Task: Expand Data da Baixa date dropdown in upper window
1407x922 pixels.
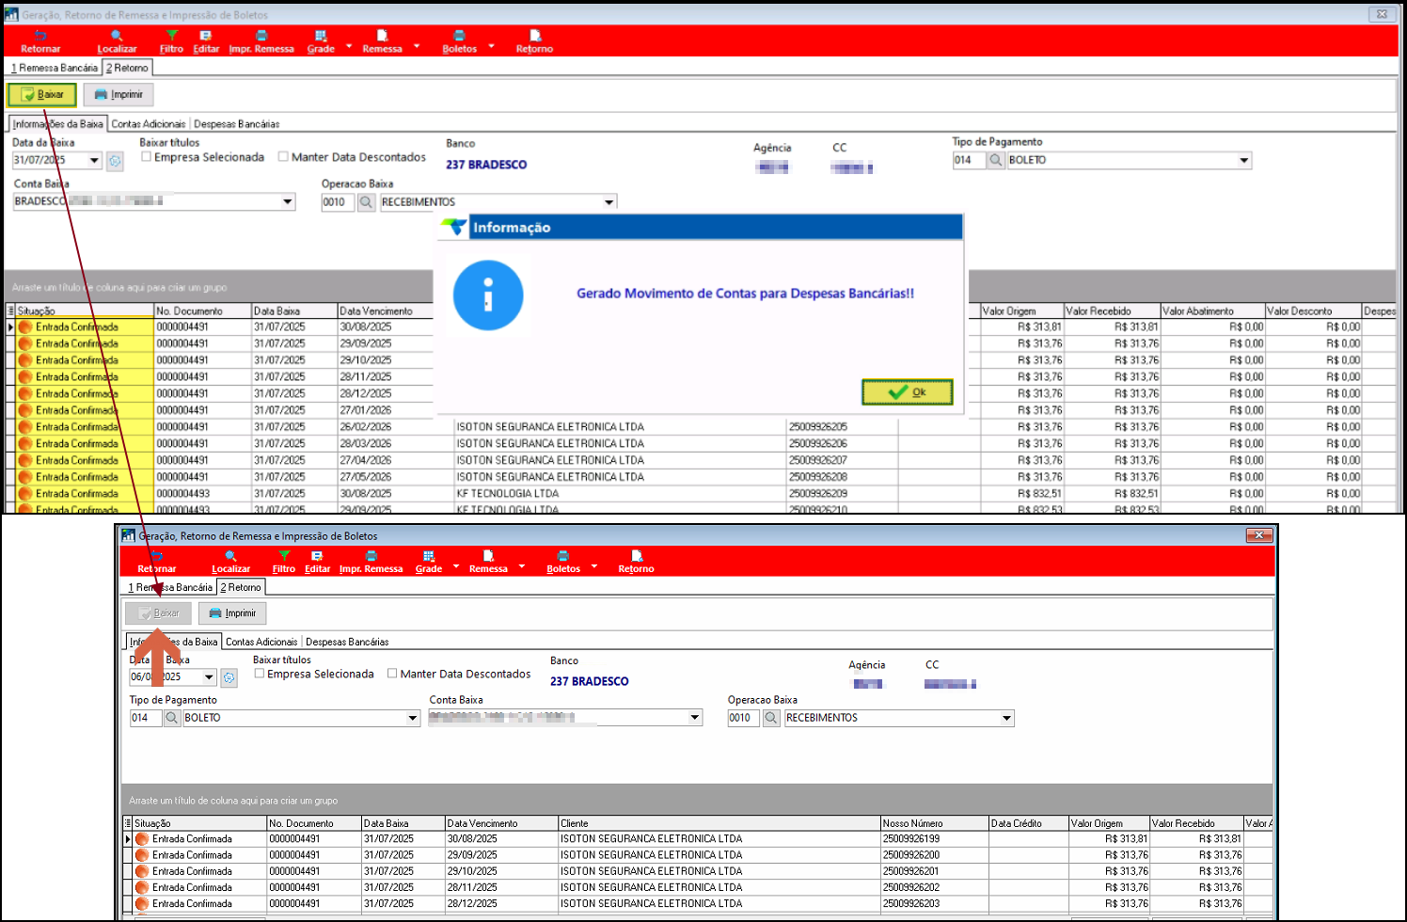Action: click(x=94, y=161)
